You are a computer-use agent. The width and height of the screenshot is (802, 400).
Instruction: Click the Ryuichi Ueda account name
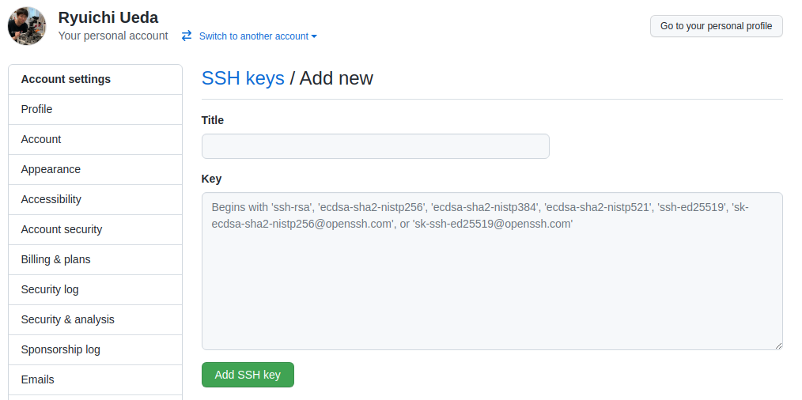(108, 17)
